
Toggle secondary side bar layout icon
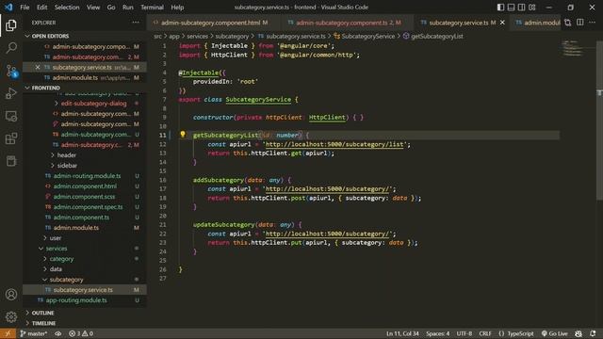click(521, 7)
